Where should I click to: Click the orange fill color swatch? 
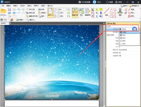12,20
